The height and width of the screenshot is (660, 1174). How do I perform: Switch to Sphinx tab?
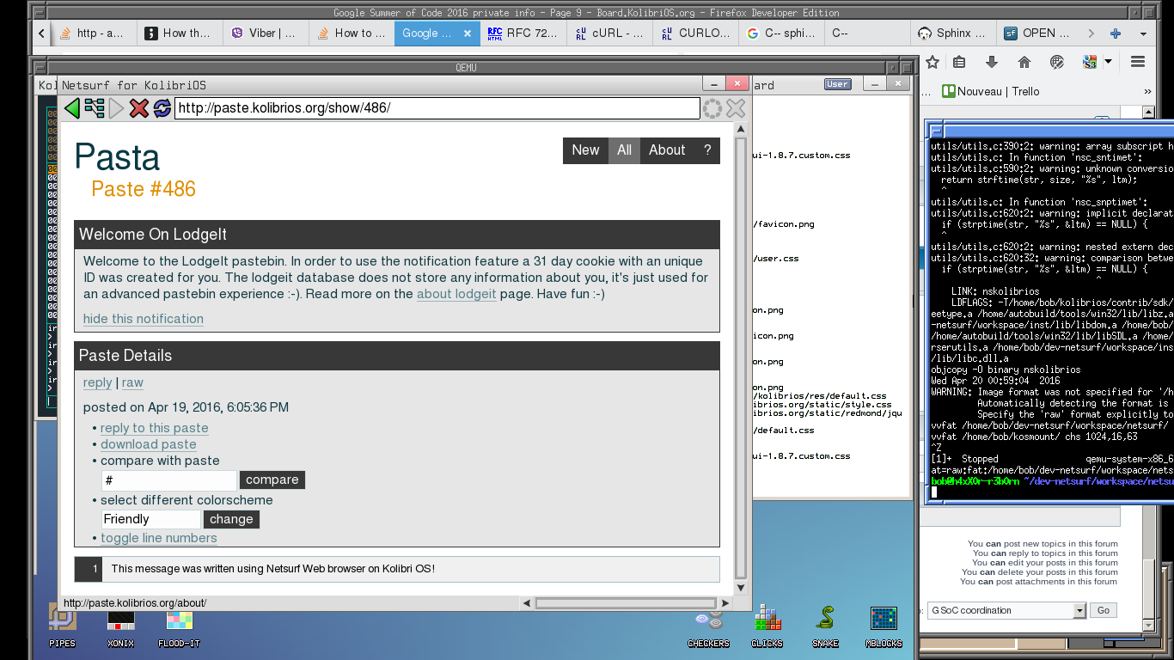pos(954,34)
